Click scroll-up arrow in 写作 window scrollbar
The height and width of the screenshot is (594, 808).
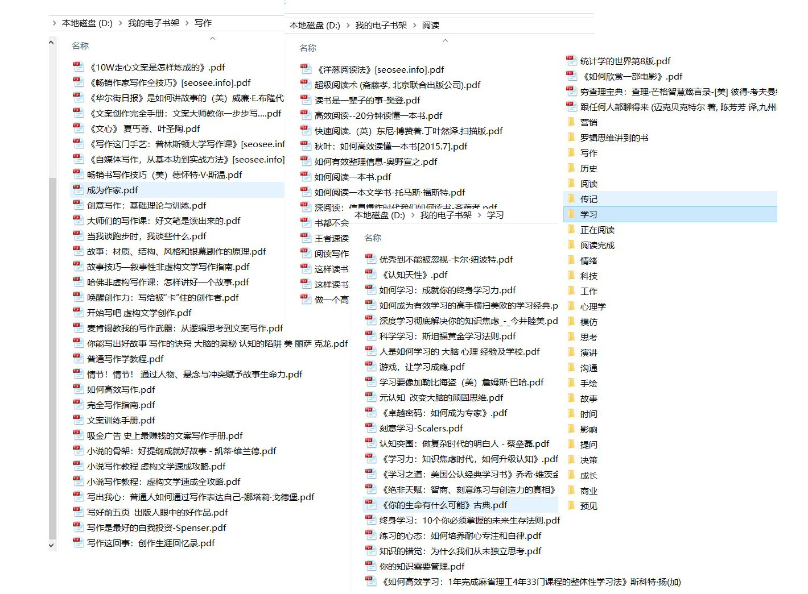(52, 43)
